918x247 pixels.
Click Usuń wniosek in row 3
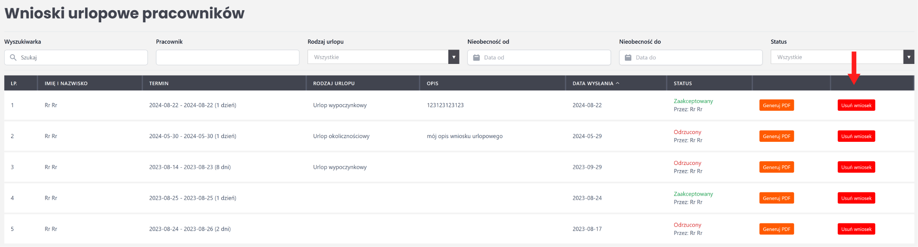(x=856, y=167)
